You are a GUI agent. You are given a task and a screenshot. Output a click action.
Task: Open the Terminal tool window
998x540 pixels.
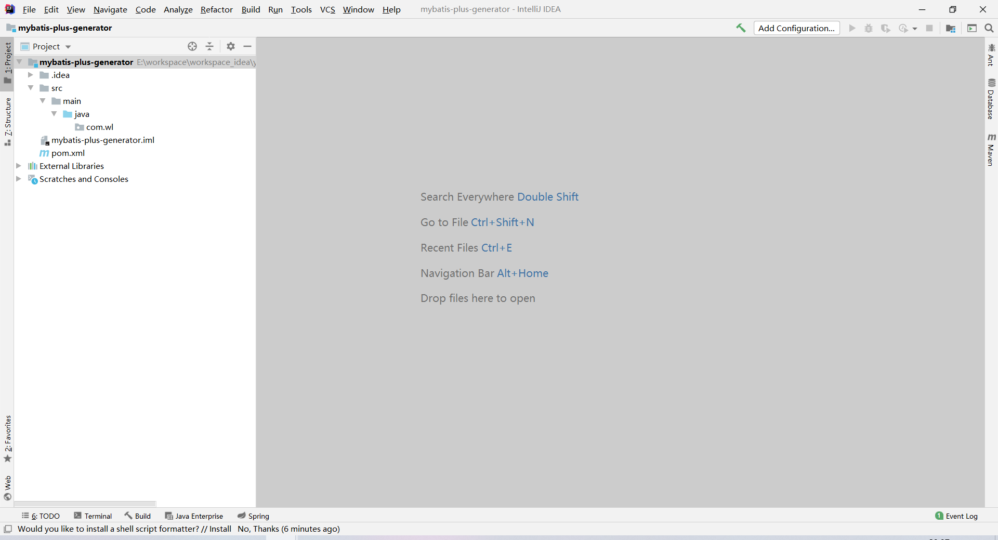pos(93,516)
